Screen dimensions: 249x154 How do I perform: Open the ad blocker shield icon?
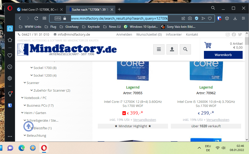pyautogui.click(x=197, y=18)
